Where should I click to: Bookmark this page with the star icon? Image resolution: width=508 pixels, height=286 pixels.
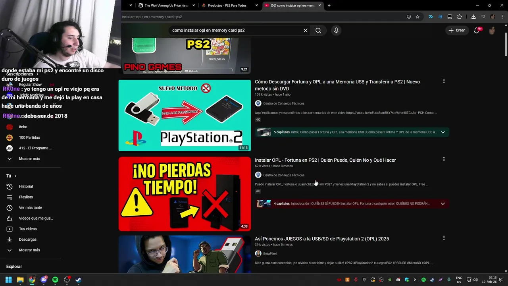pyautogui.click(x=418, y=17)
